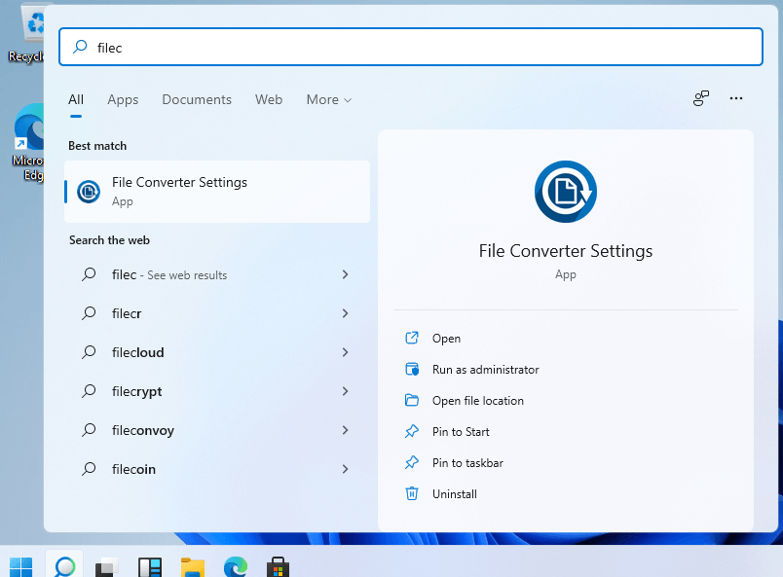
Task: Launch Microsoft Edge from the taskbar
Action: tap(236, 567)
